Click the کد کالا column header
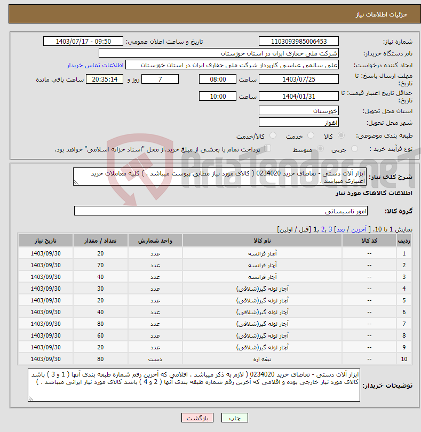The height and width of the screenshot is (432, 421). pyautogui.click(x=369, y=241)
